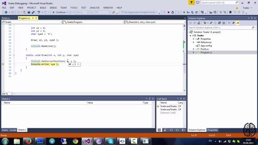Screen dimensions: 258x145
Task: Toggle auto-hide pin on Call Stack panel
Action: click(181, 99)
